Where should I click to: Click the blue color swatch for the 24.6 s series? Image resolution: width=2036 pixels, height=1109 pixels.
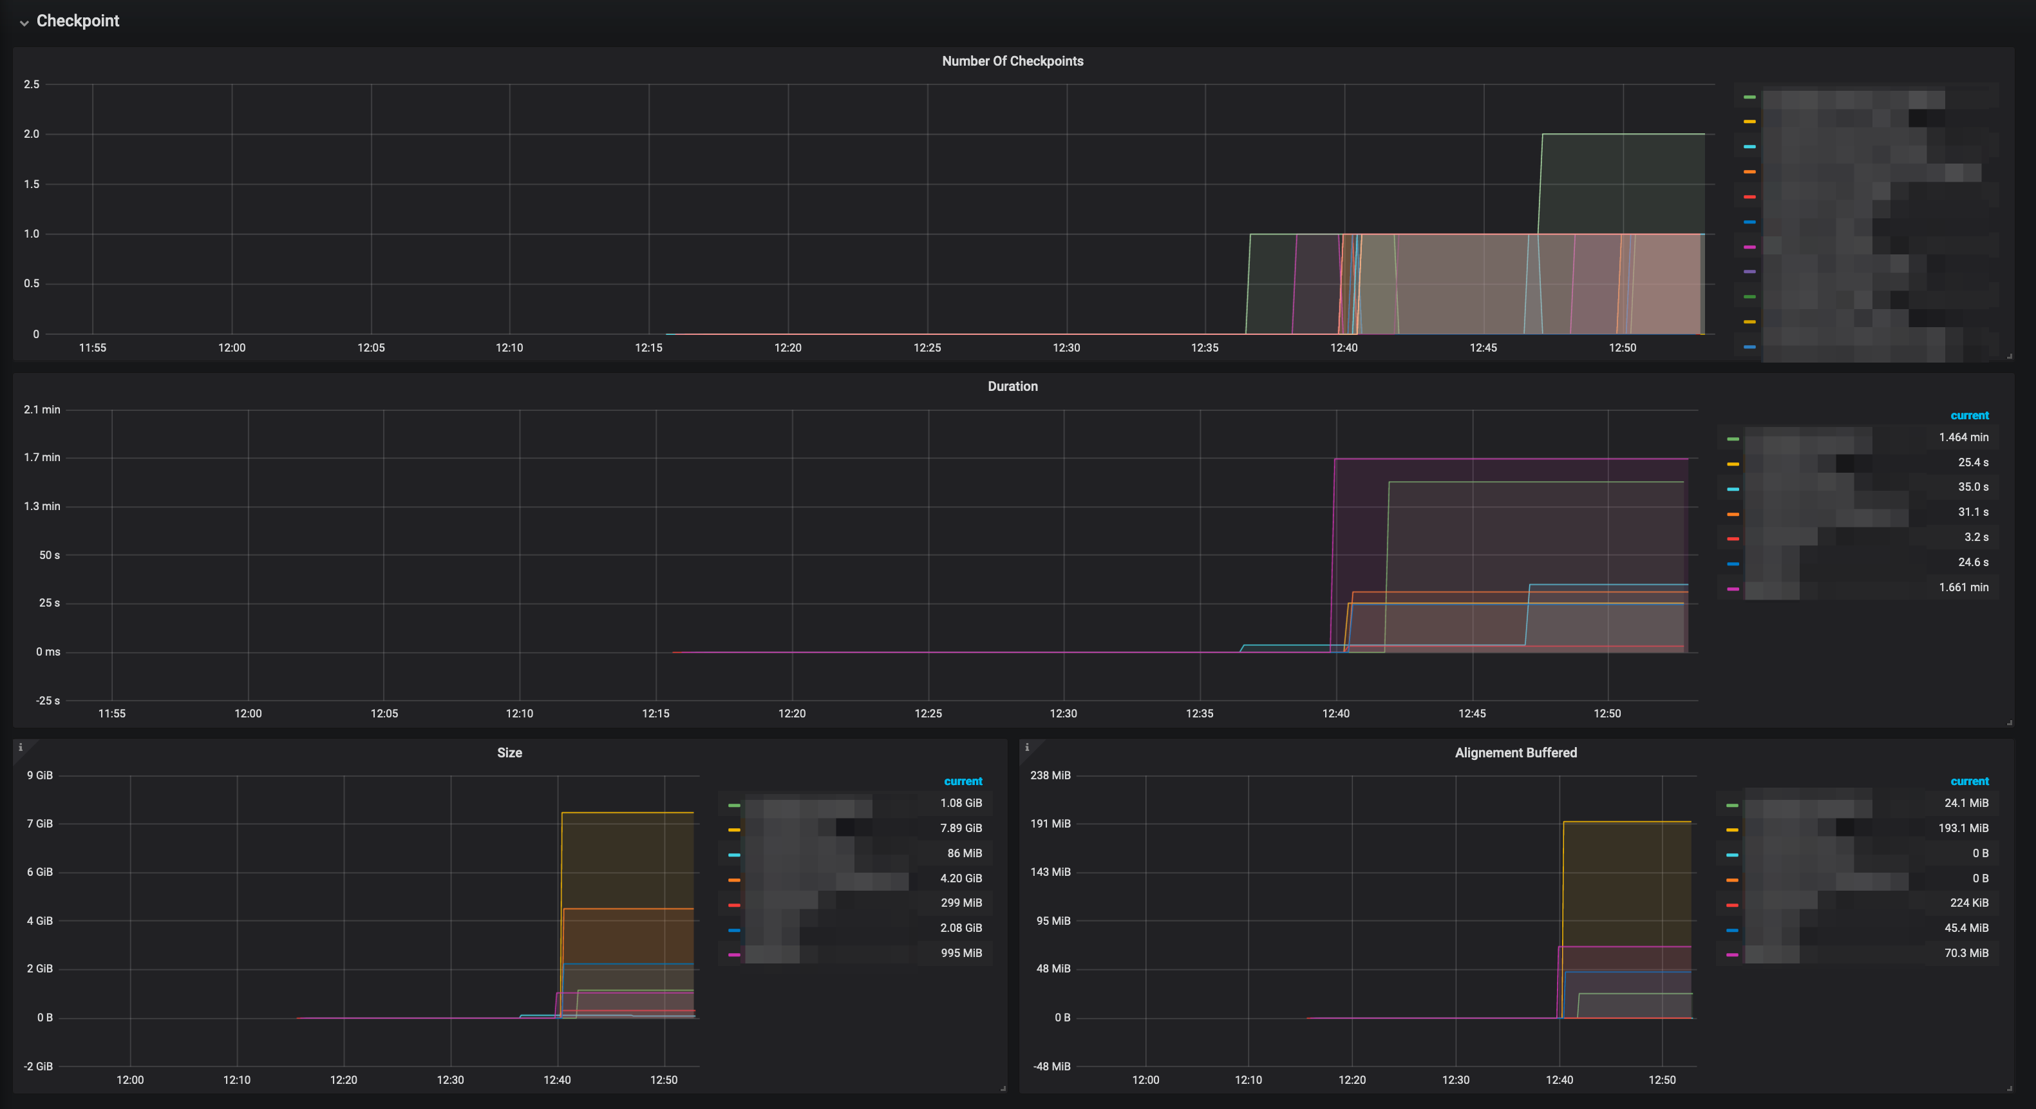tap(1733, 564)
